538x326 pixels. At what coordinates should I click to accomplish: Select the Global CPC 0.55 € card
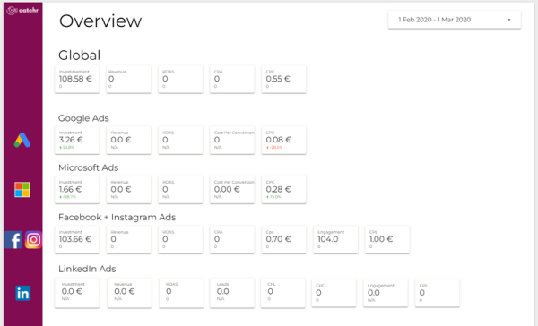283,79
